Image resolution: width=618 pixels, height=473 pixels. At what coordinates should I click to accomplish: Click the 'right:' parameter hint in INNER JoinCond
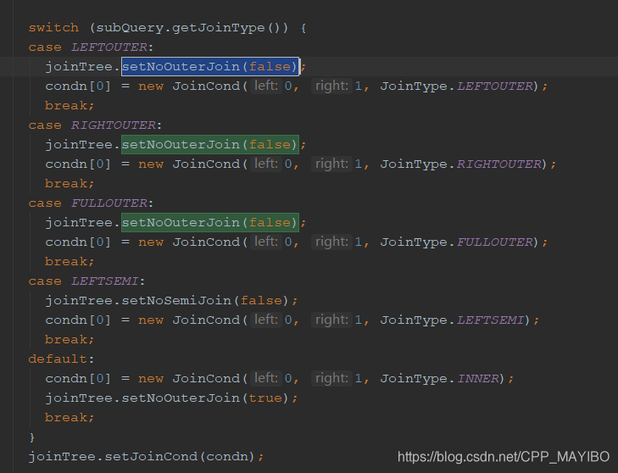click(331, 378)
